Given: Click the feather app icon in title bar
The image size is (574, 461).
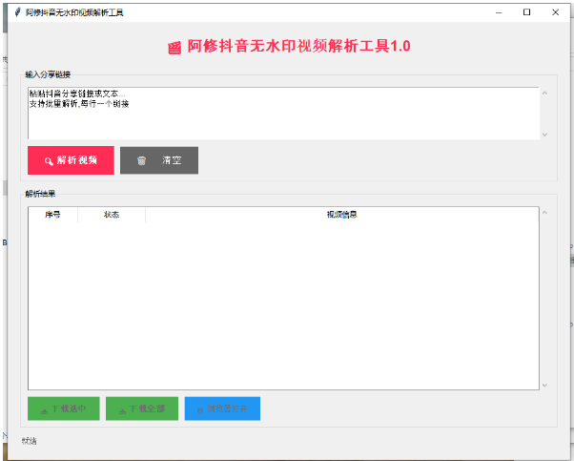Looking at the screenshot, I should tap(17, 12).
